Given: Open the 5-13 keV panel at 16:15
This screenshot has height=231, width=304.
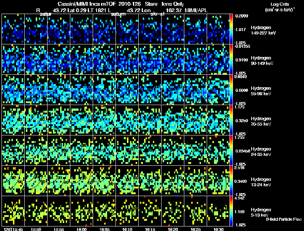Looking at the screenshot, I should click(150, 211).
